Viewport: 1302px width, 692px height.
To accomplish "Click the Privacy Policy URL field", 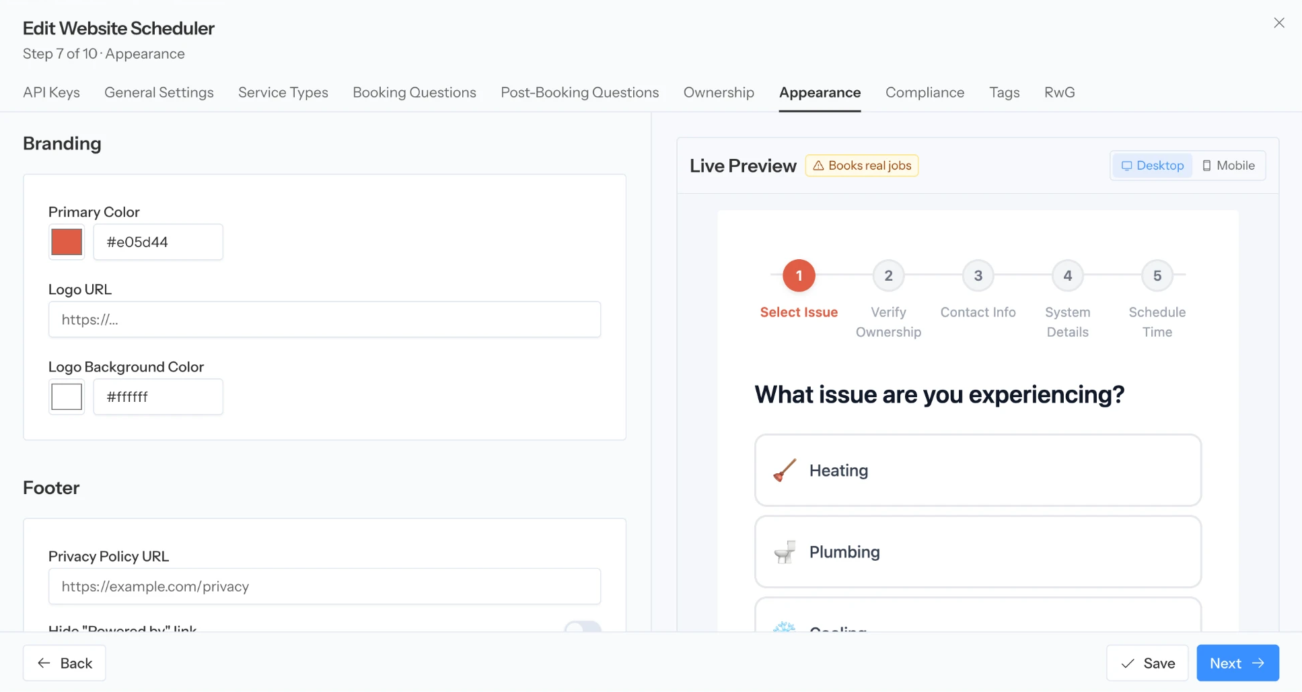I will point(324,586).
